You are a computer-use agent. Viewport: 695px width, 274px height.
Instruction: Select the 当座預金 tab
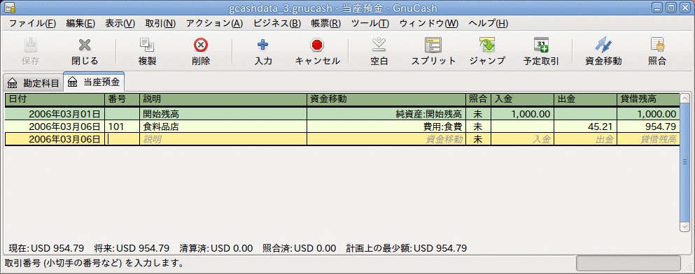pyautogui.click(x=94, y=82)
